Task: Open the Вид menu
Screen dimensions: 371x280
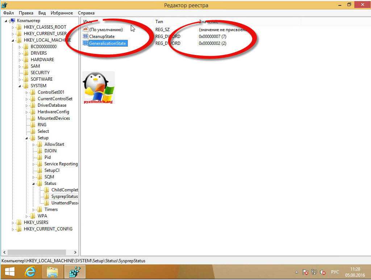Action: 42,13
